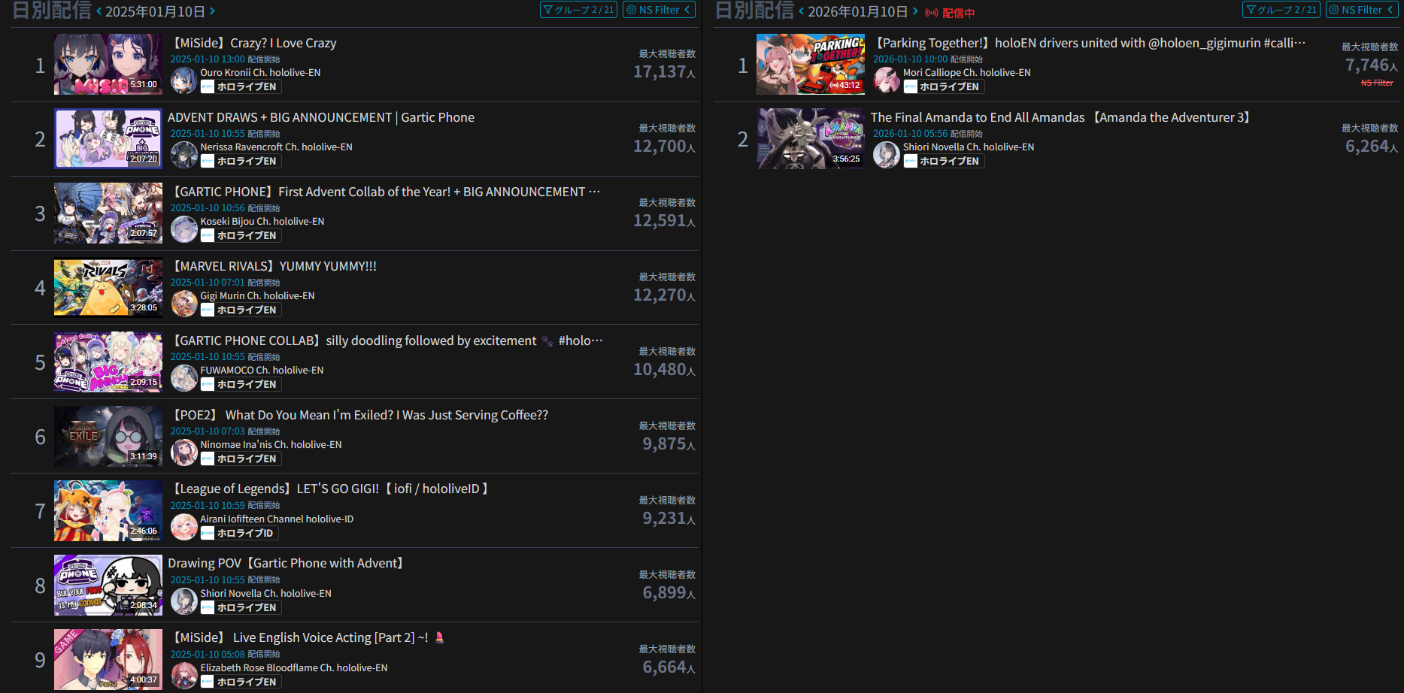
Task: Click the Airani Iofifteen Channel hololive-ID name
Action: (277, 519)
